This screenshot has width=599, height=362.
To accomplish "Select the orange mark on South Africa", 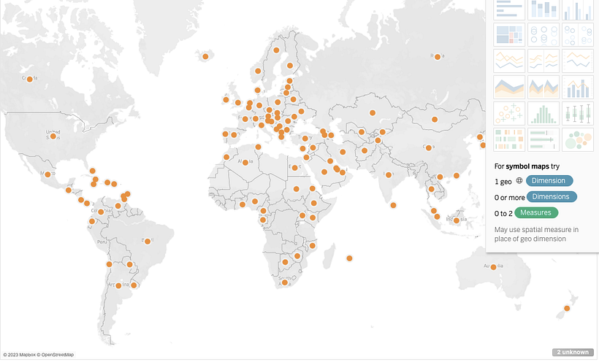I will 285,282.
